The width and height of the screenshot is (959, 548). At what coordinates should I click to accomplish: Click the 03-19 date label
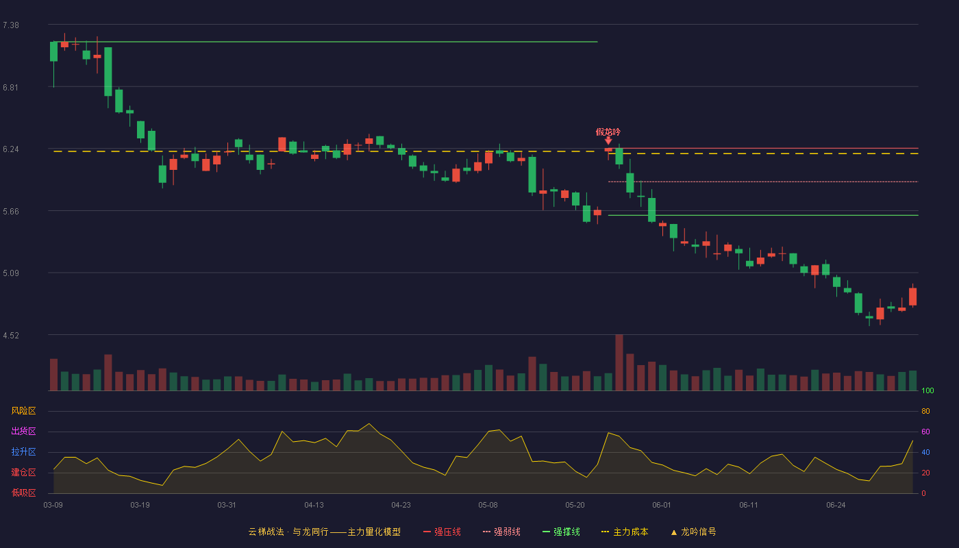click(x=140, y=505)
